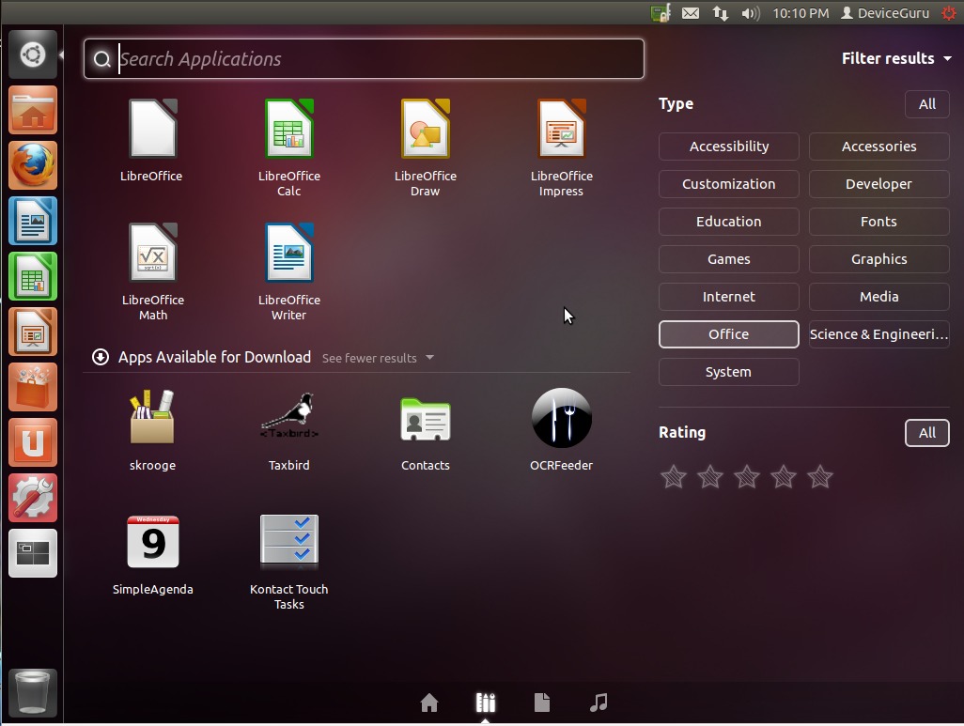Click See fewer results expander
The height and width of the screenshot is (726, 964).
[378, 358]
